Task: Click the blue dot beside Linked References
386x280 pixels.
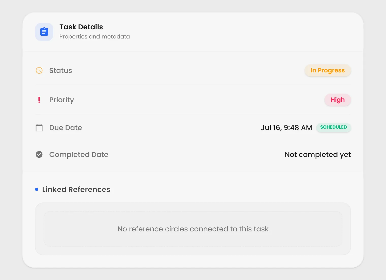Action: pyautogui.click(x=37, y=189)
